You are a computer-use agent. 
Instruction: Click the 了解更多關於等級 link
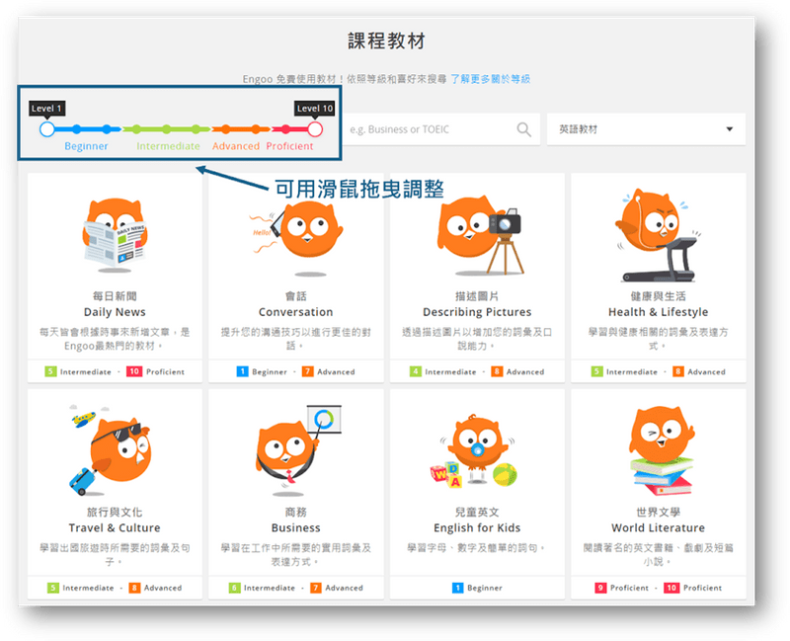pyautogui.click(x=490, y=78)
